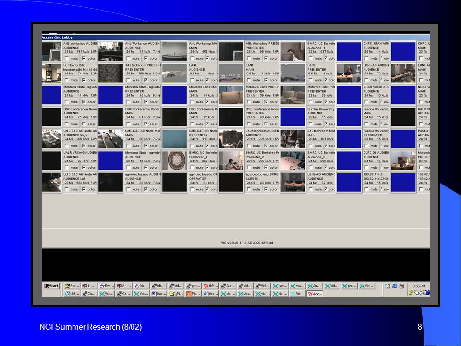The image size is (461, 346).
Task: Select the 193.62.114.7 stream name
Action: click(x=373, y=174)
